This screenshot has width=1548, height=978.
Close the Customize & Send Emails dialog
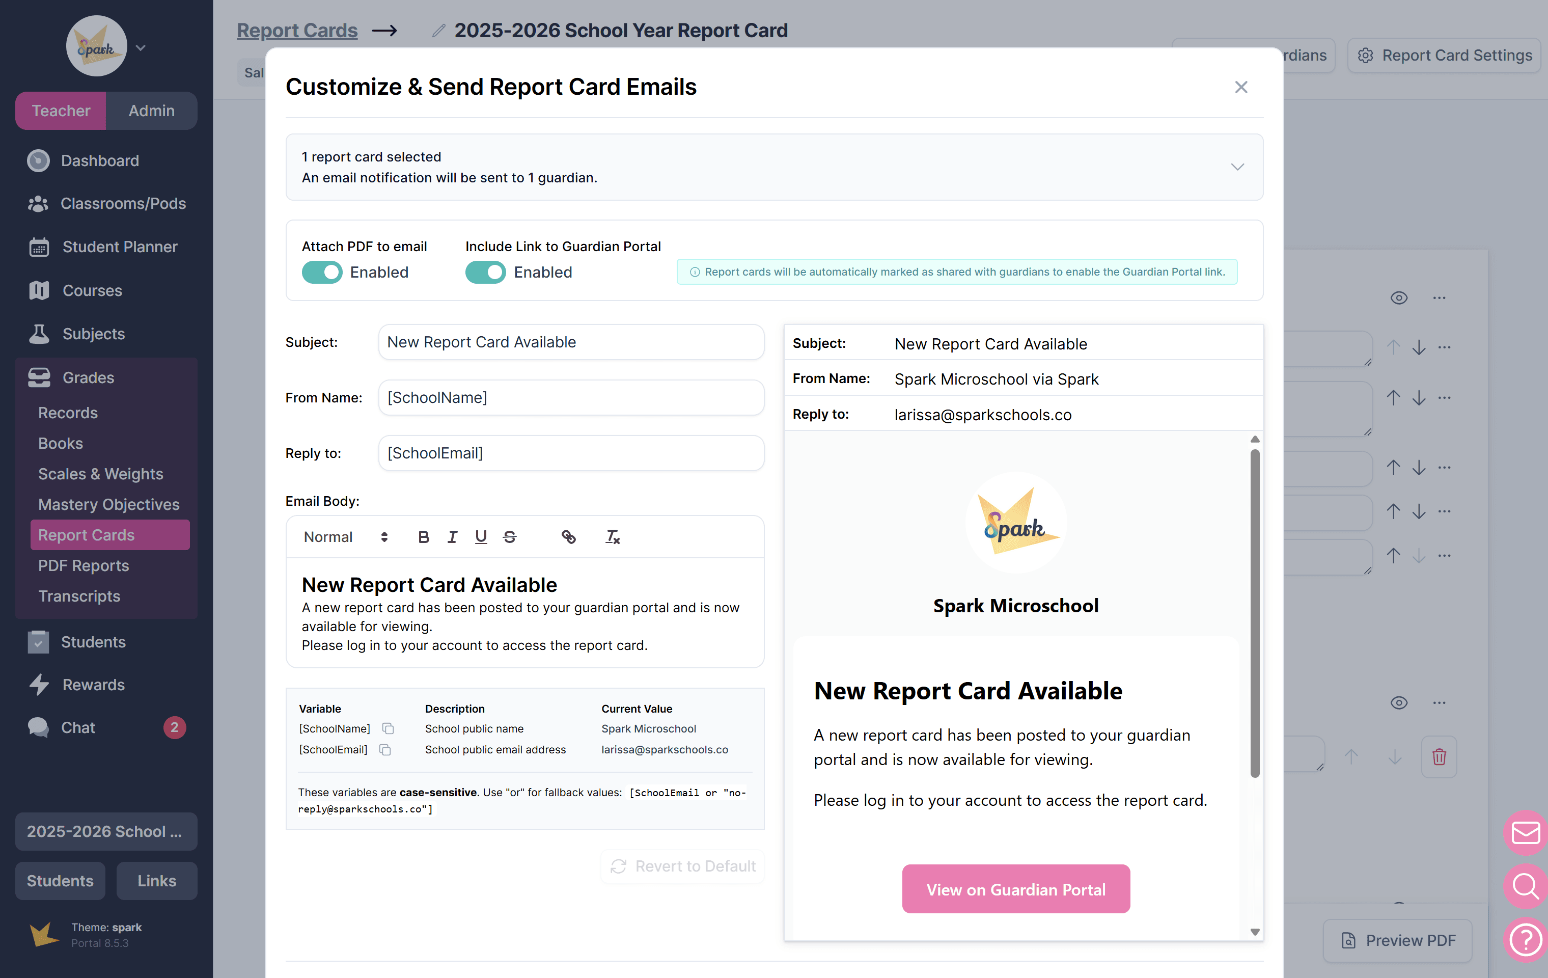point(1241,87)
